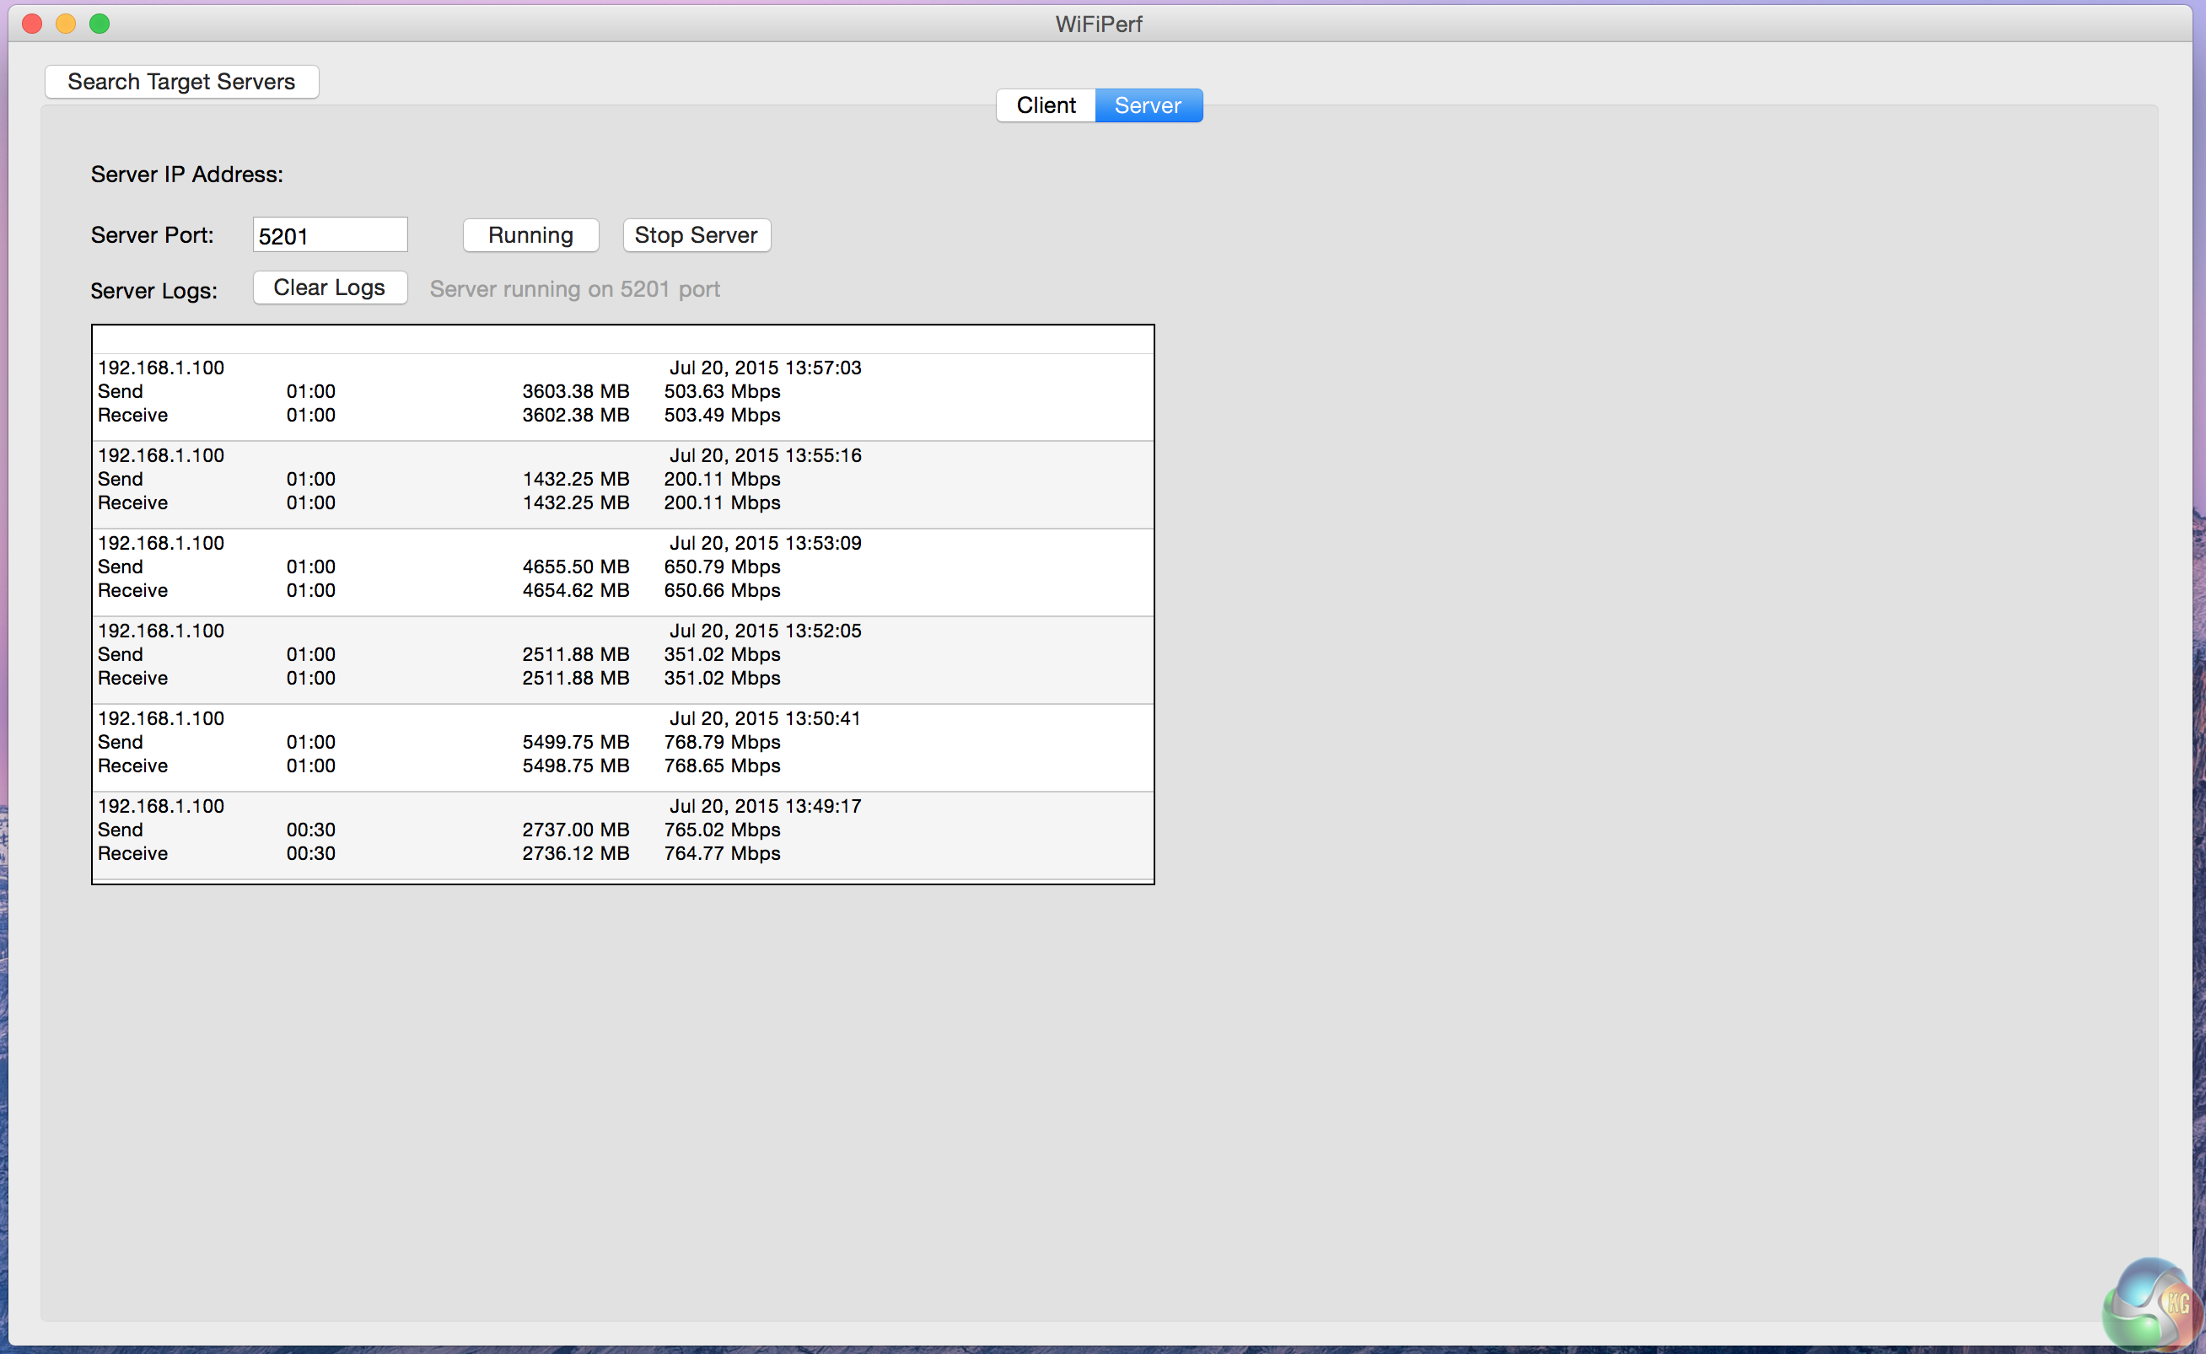The image size is (2206, 1354).
Task: Click the green fullscreen window button
Action: point(100,24)
